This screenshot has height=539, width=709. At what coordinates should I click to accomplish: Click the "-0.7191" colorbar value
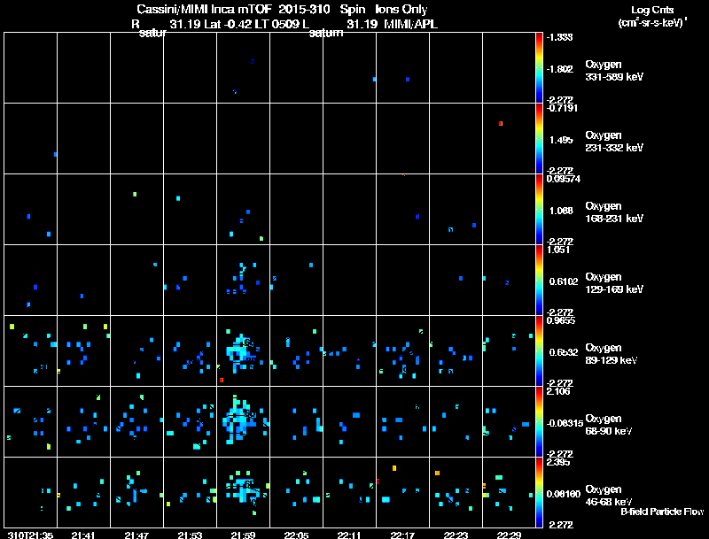point(562,108)
